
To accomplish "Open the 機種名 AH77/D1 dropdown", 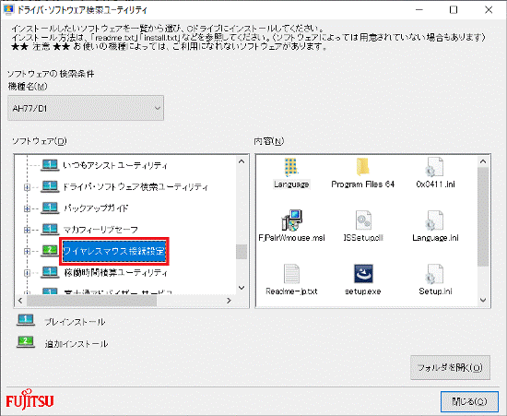I will (x=86, y=108).
